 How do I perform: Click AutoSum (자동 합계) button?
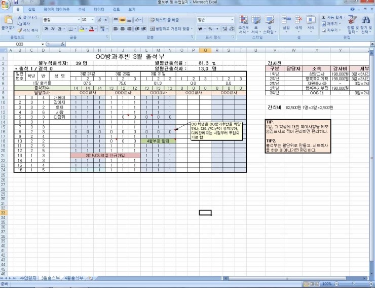[332, 17]
